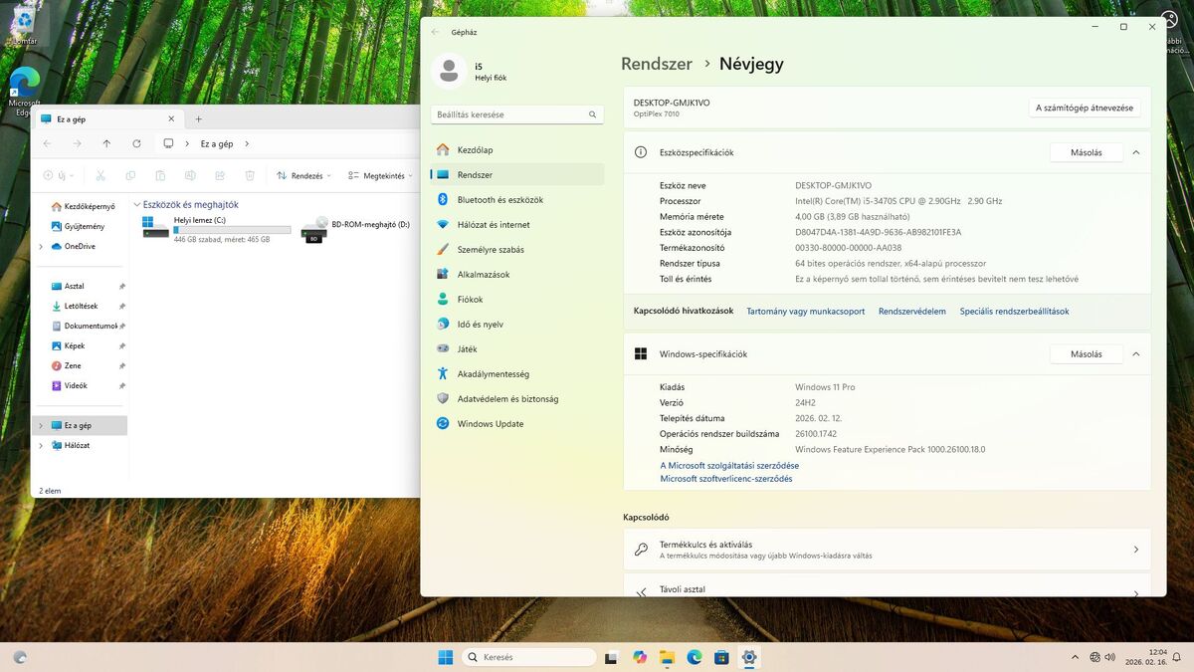Click the breadcrumb chevron after Ez a gép
Image resolution: width=1194 pixels, height=672 pixels.
(247, 143)
